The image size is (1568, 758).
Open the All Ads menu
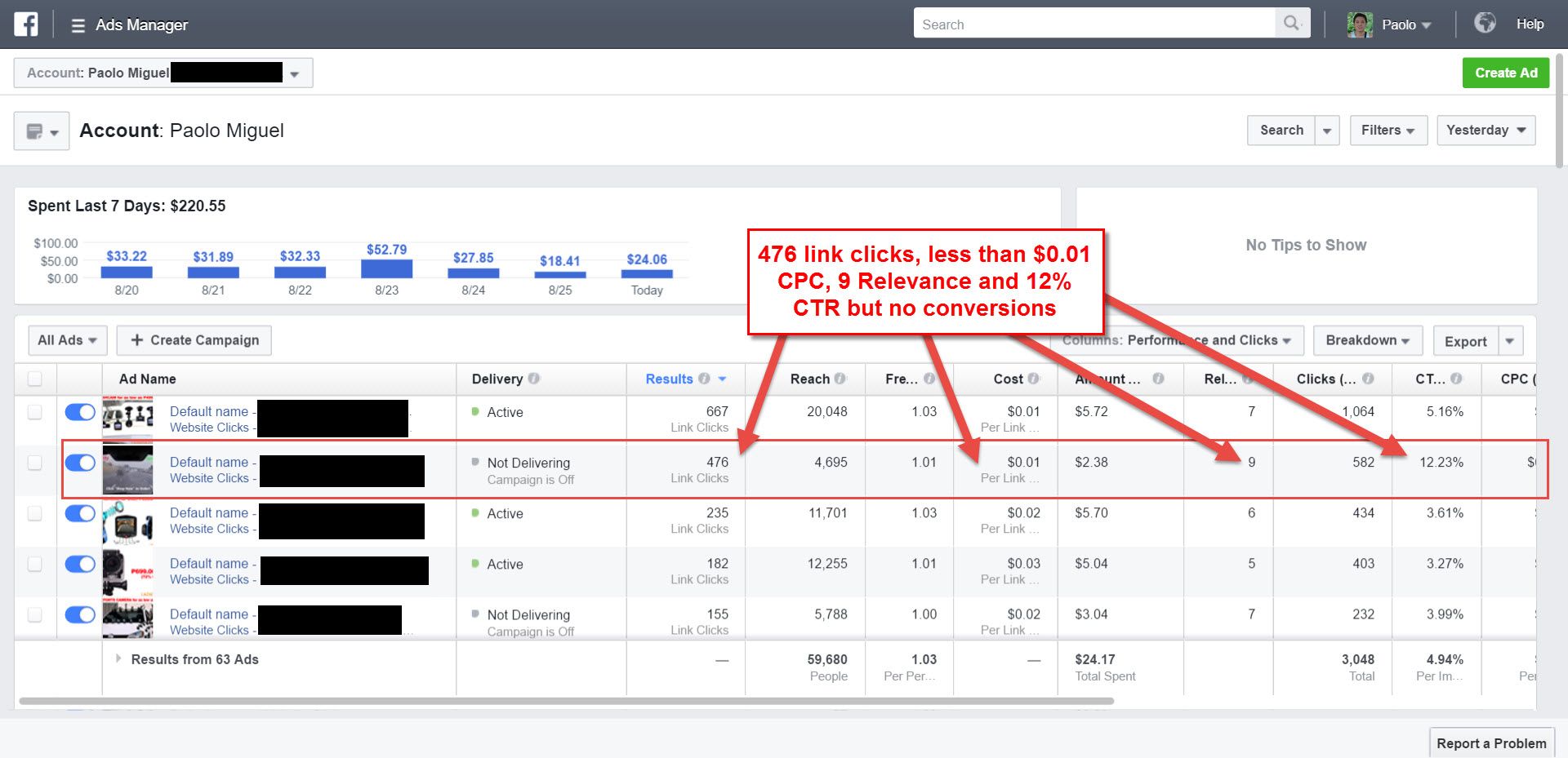(67, 340)
